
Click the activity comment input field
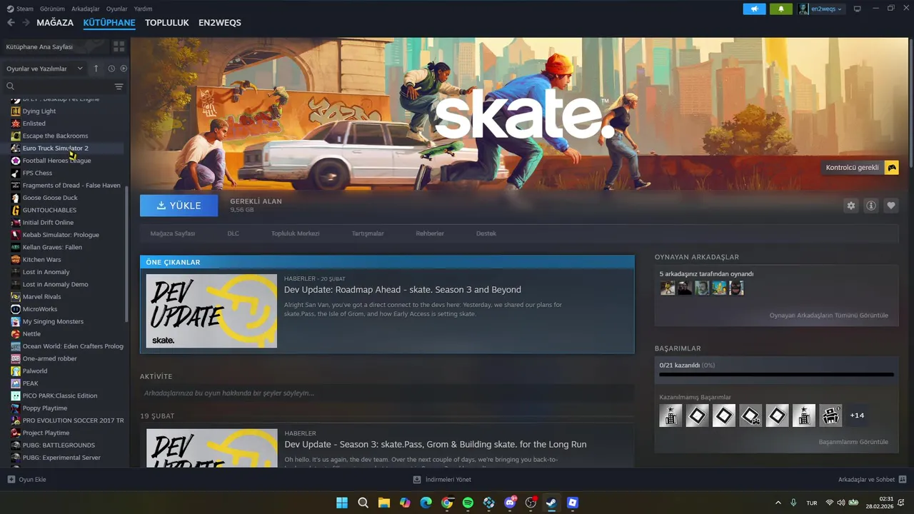(x=387, y=393)
